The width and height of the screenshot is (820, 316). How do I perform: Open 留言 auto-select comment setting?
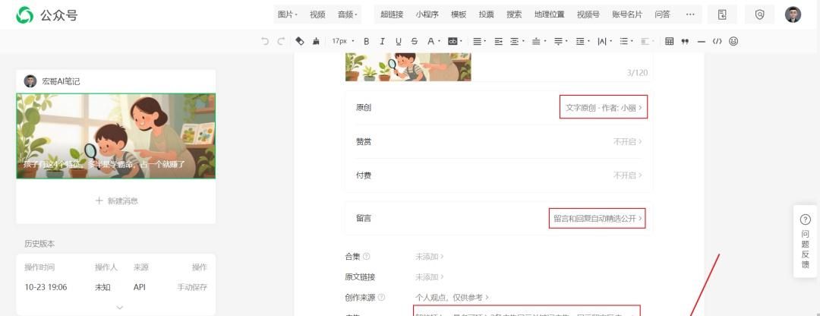(x=597, y=219)
